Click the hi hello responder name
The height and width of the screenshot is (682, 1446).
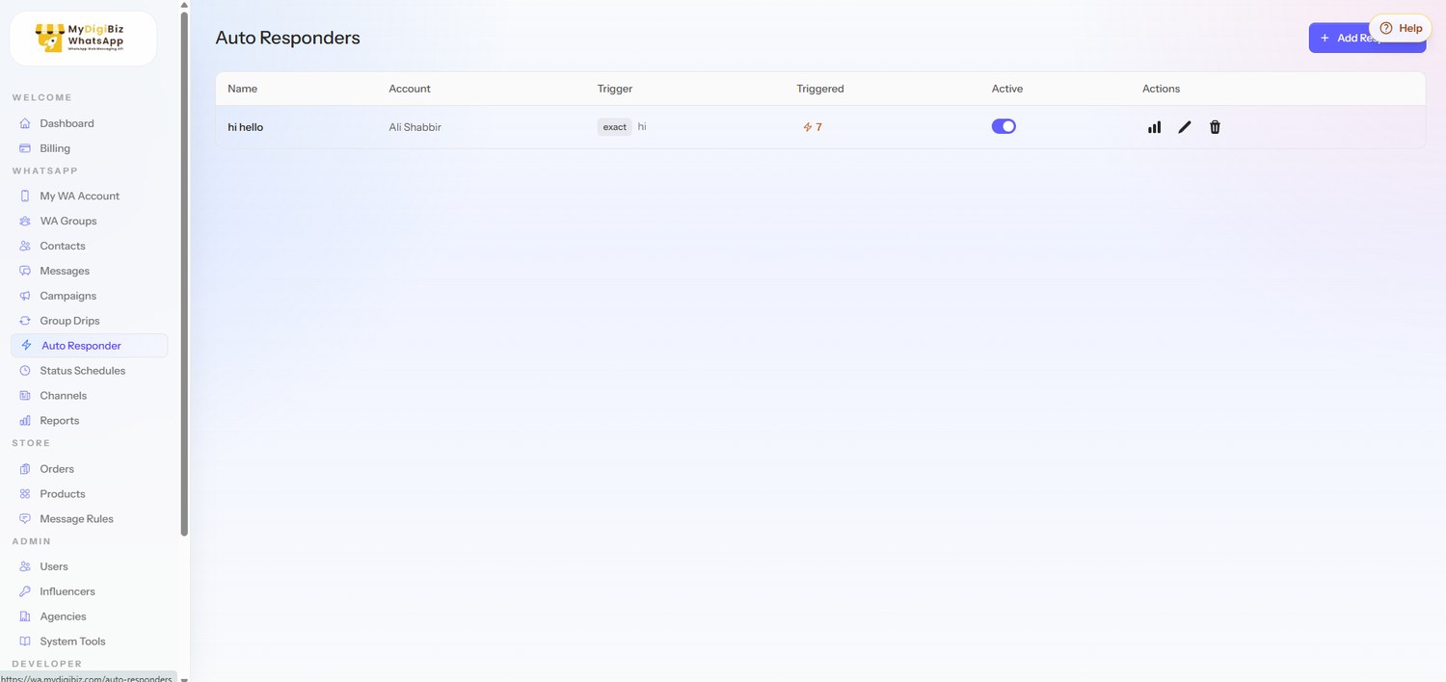245,127
